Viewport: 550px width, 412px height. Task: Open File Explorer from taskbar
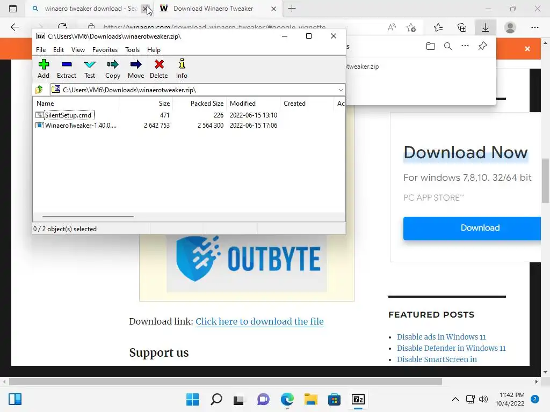click(311, 399)
